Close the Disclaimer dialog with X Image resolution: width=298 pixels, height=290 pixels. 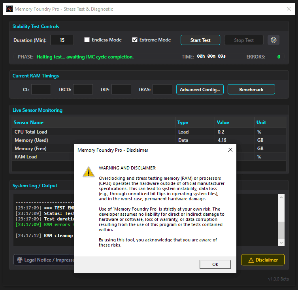click(230, 150)
